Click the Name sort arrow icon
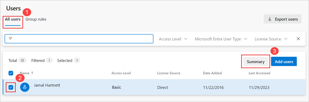 (x=32, y=73)
